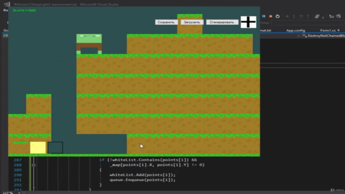Click the hatched code-map toolbar icon
The width and height of the screenshot is (345, 194).
tap(317, 16)
